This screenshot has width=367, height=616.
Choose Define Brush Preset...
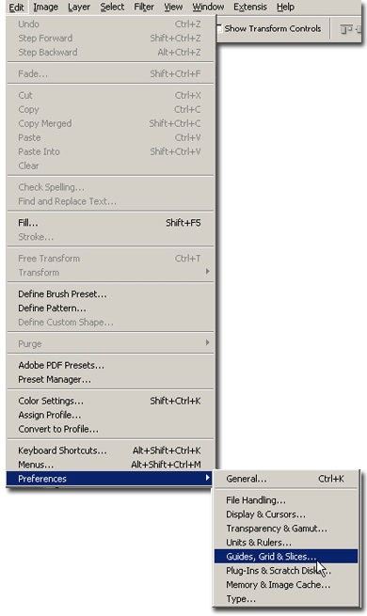(x=110, y=293)
